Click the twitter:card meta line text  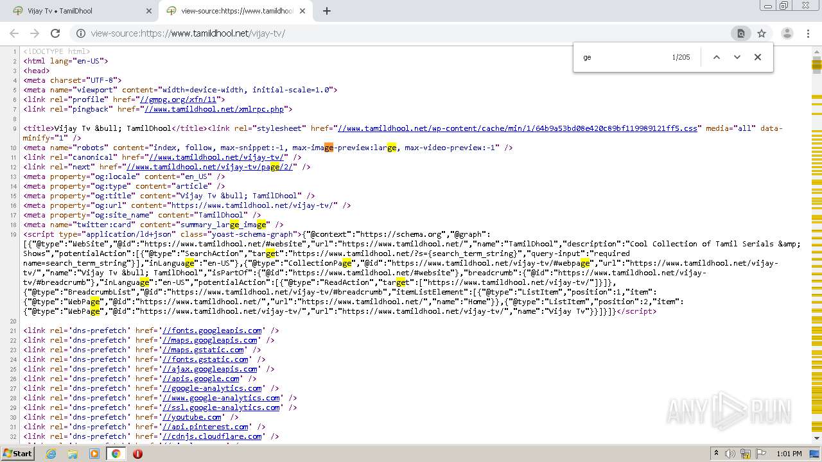[x=153, y=225]
